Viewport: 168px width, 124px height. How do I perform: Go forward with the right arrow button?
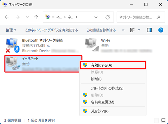17,17
